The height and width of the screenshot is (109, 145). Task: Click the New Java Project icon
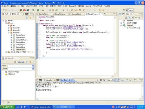tap(50, 10)
